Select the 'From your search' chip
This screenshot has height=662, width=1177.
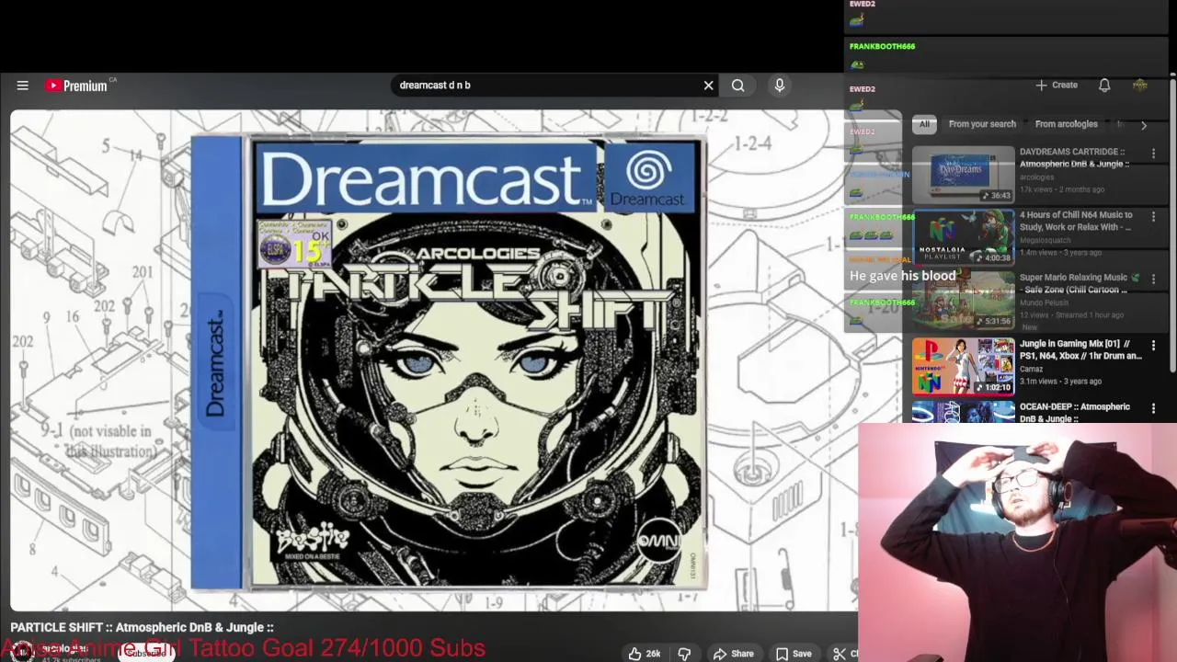[x=982, y=124]
